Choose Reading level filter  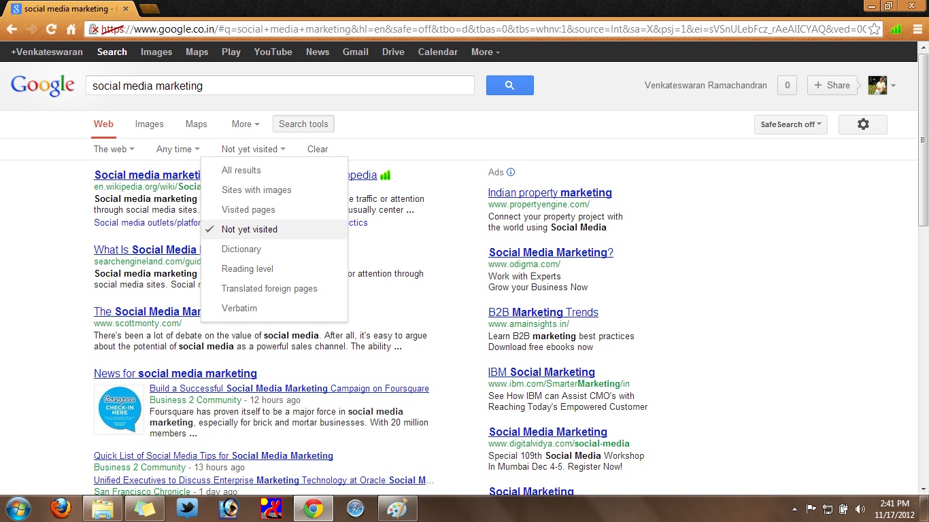[x=274, y=269]
